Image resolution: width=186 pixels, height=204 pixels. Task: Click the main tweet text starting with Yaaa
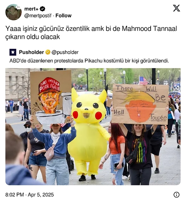click(x=91, y=33)
